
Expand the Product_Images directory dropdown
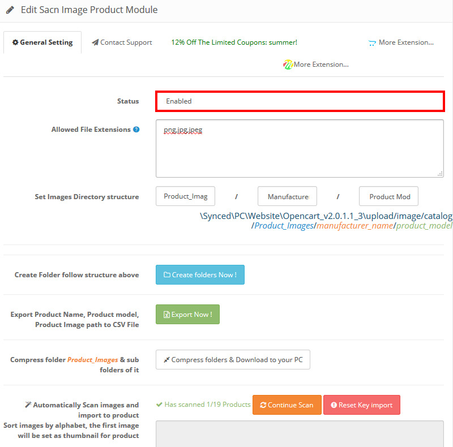(185, 196)
